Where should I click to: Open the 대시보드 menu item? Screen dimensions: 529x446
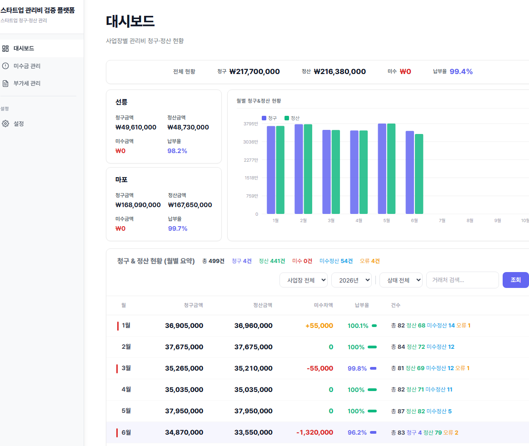tap(42, 49)
